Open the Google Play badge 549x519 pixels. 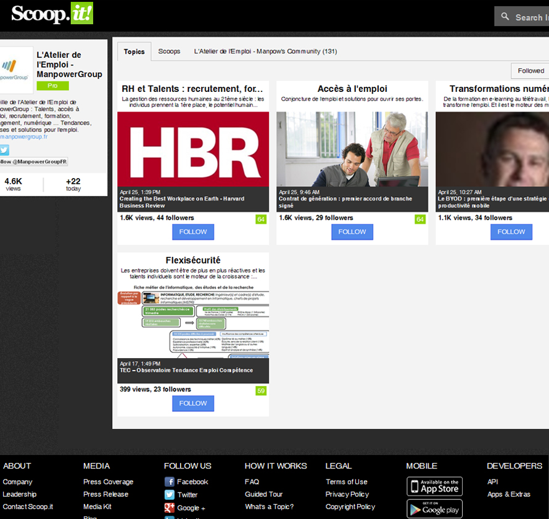(434, 509)
